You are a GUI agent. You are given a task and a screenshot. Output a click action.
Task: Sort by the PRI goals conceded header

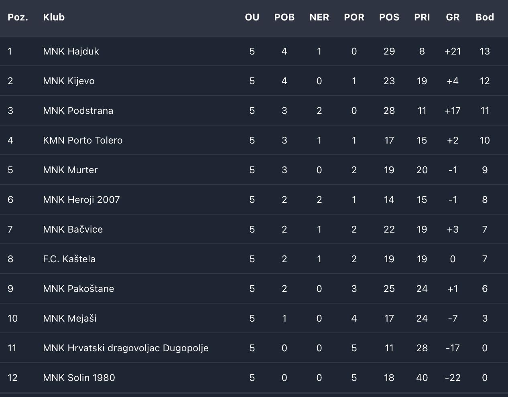422,17
